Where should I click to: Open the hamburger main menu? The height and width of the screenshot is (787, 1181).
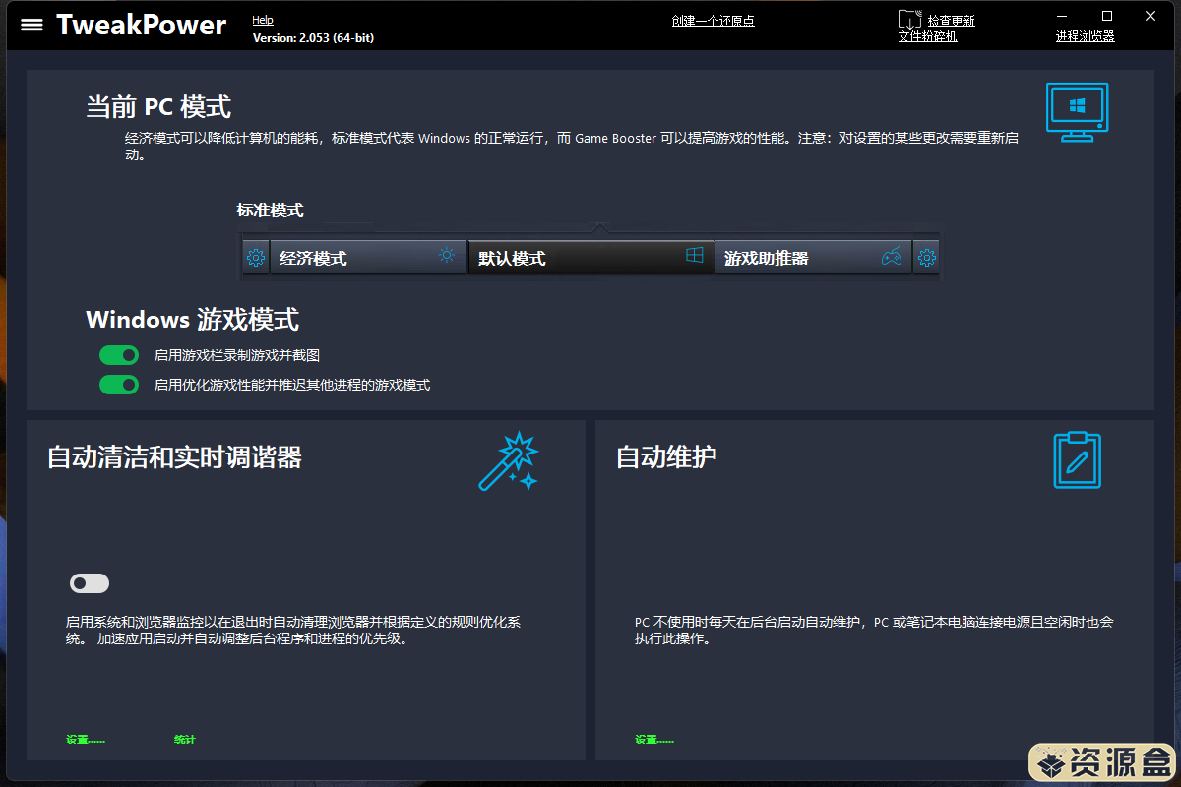32,25
